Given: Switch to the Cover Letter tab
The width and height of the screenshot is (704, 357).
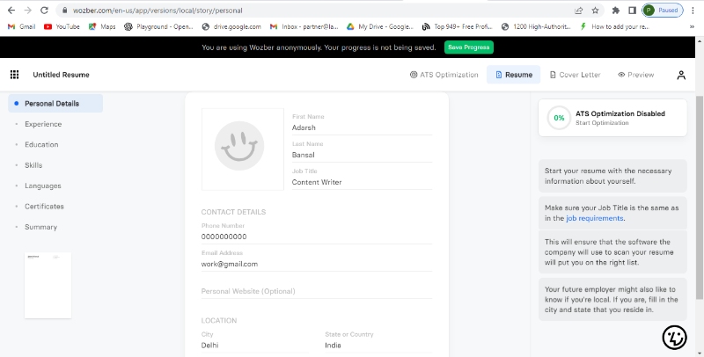Looking at the screenshot, I should pyautogui.click(x=575, y=75).
